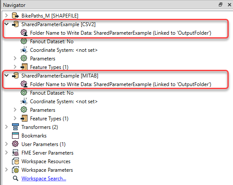Click the User Parameters gear icon
Viewport: 233px width, 185px height.
click(x=15, y=144)
